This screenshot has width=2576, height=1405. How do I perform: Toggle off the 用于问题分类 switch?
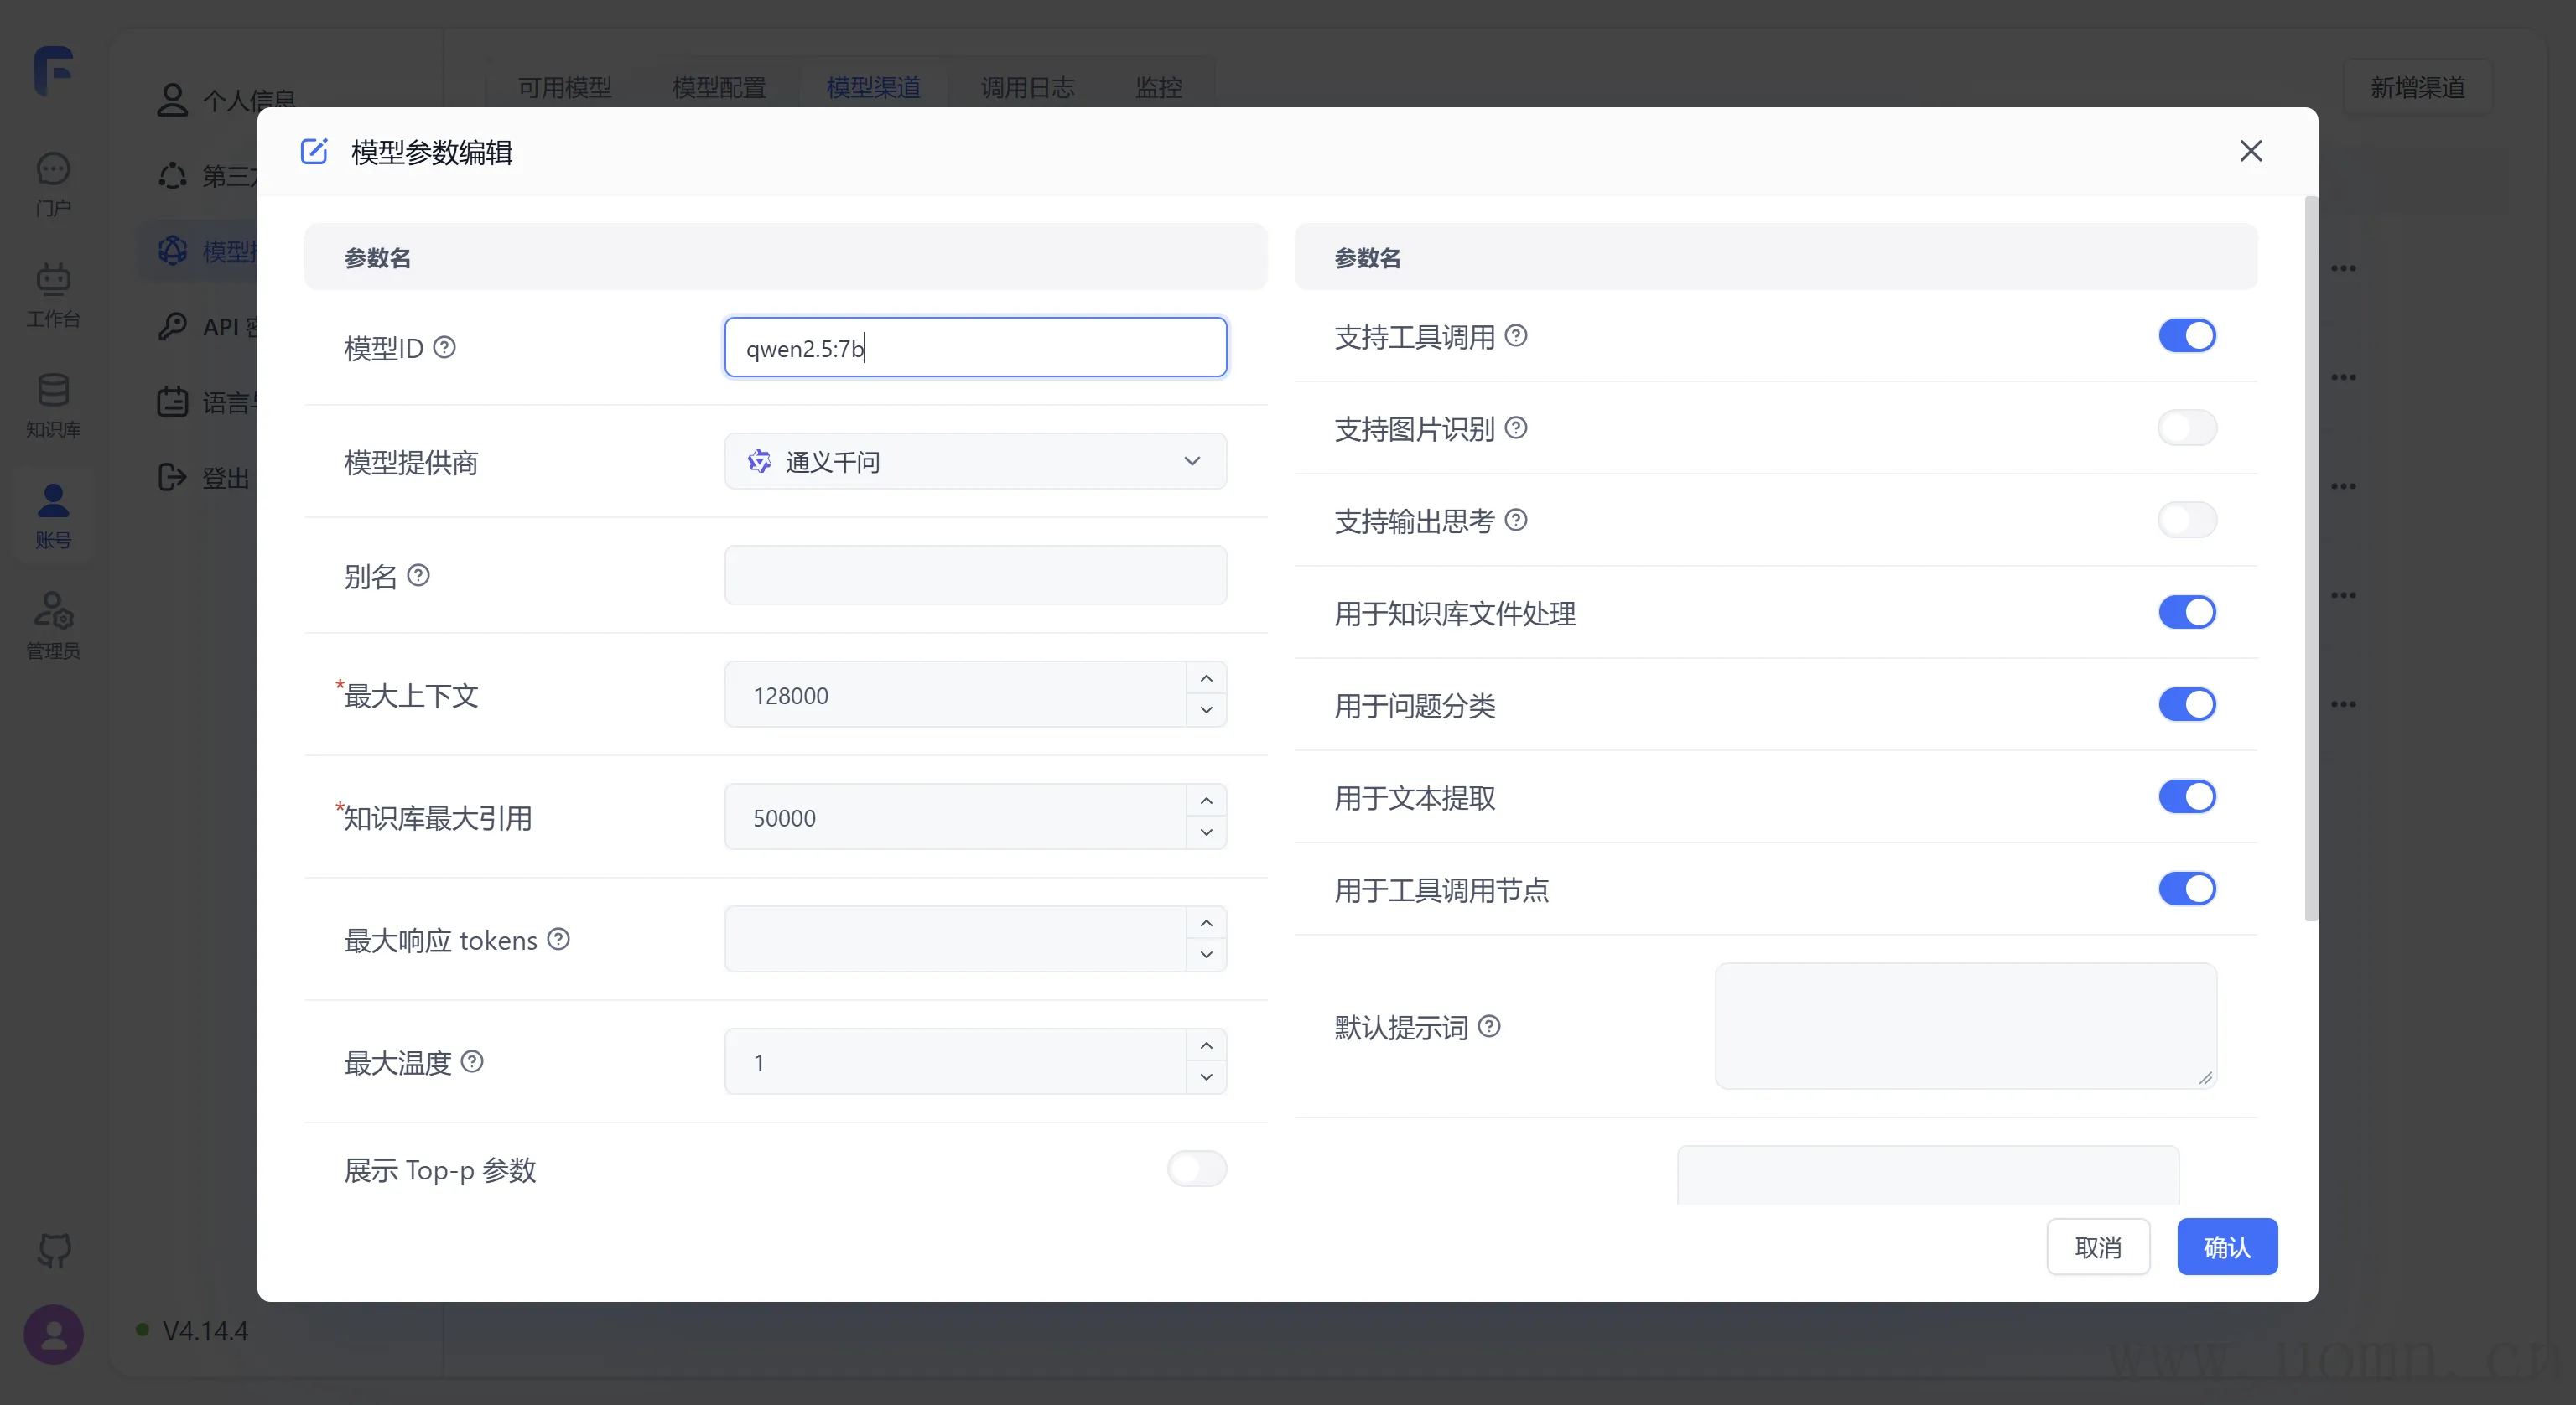click(2186, 705)
